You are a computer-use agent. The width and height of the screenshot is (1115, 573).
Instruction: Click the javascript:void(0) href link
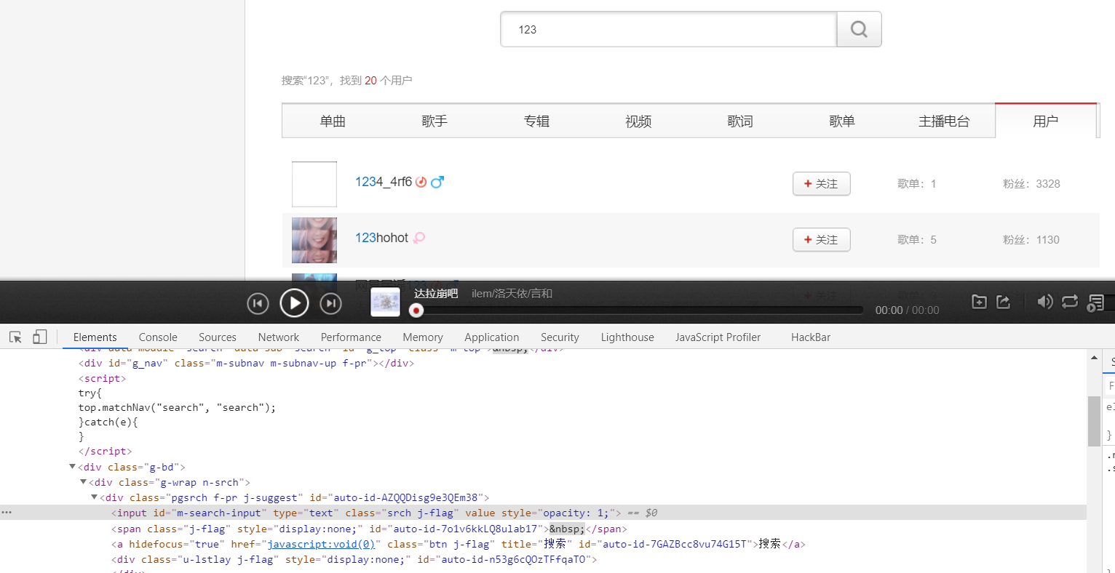click(x=321, y=544)
